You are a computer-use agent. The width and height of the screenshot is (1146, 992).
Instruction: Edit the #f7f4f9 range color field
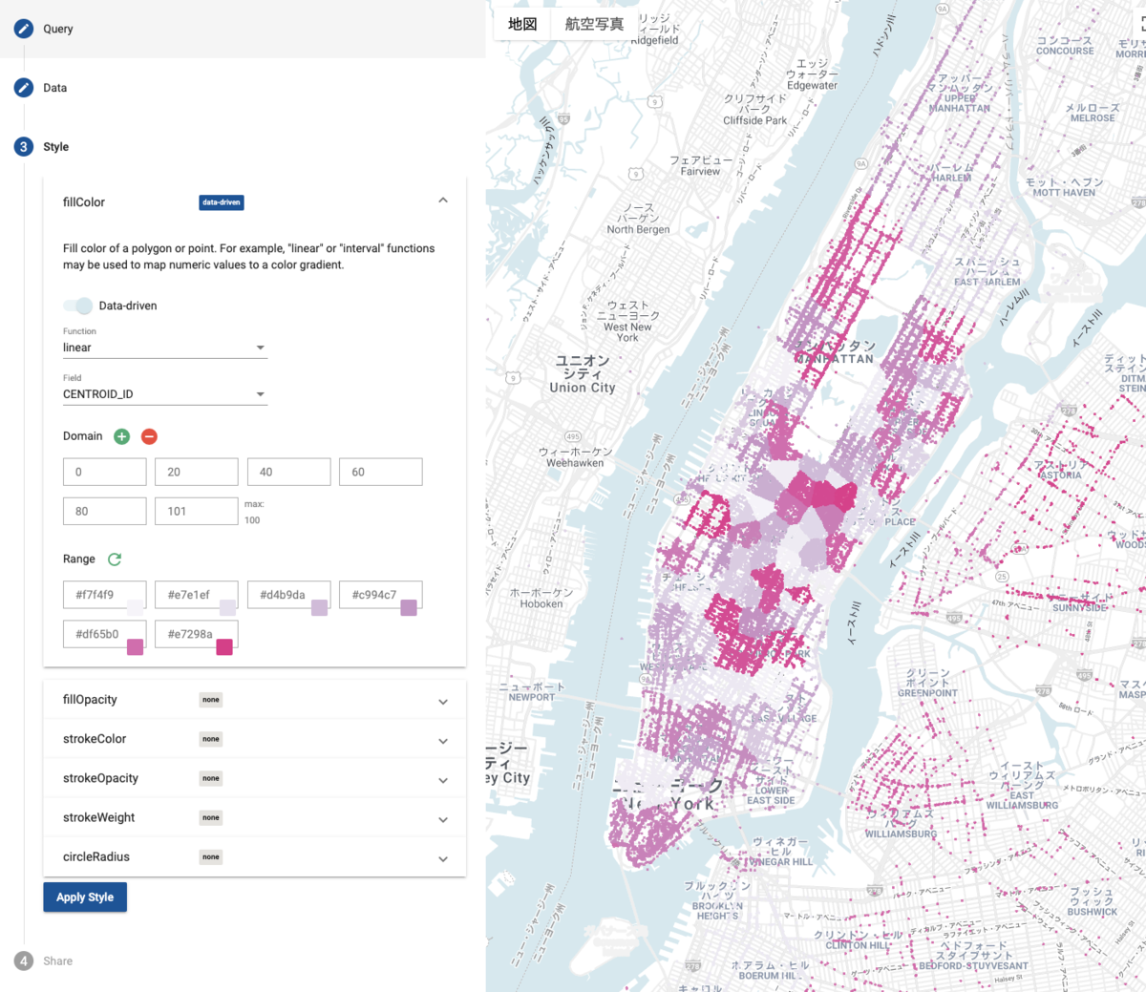pos(105,595)
